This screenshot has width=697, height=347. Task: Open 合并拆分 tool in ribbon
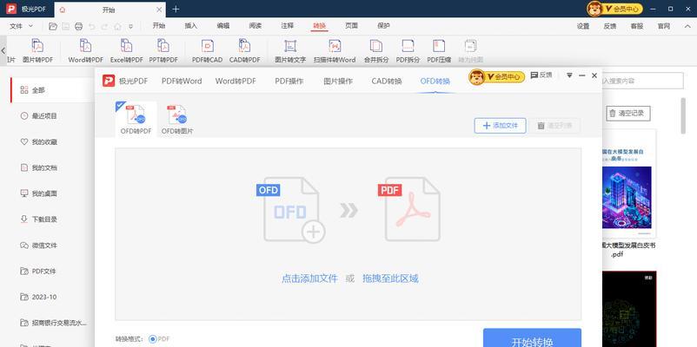tap(376, 51)
